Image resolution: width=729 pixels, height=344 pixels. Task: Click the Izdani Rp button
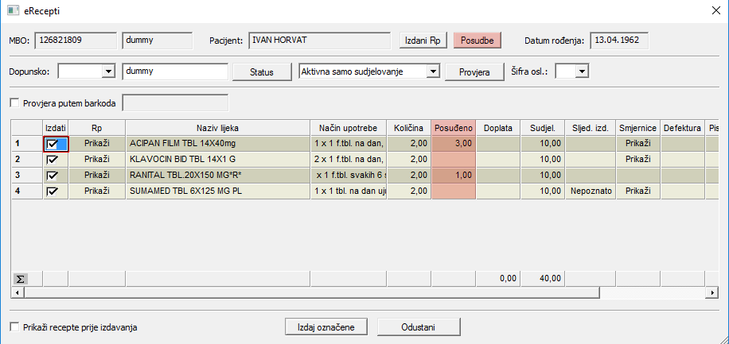tap(423, 40)
